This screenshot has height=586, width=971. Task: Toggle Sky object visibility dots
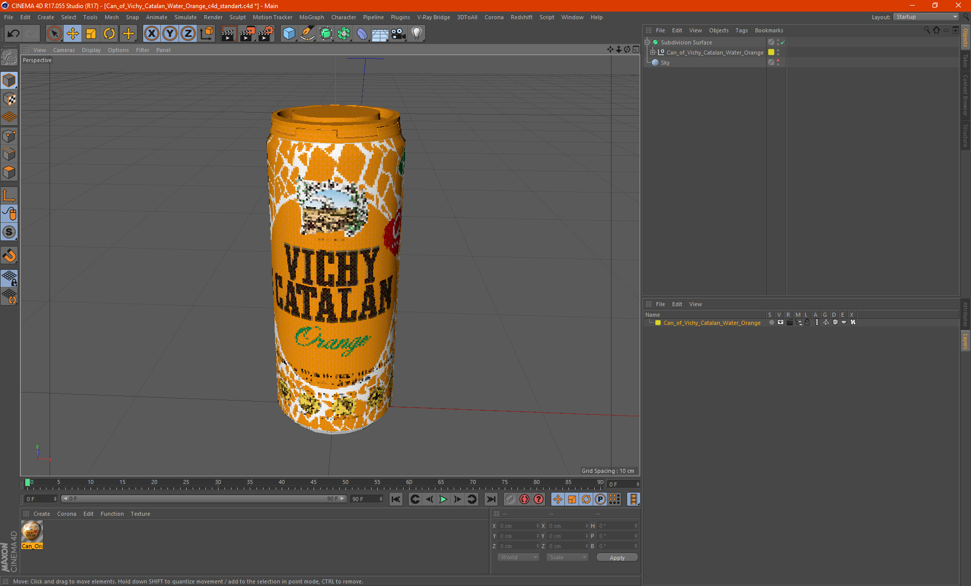[x=778, y=62]
